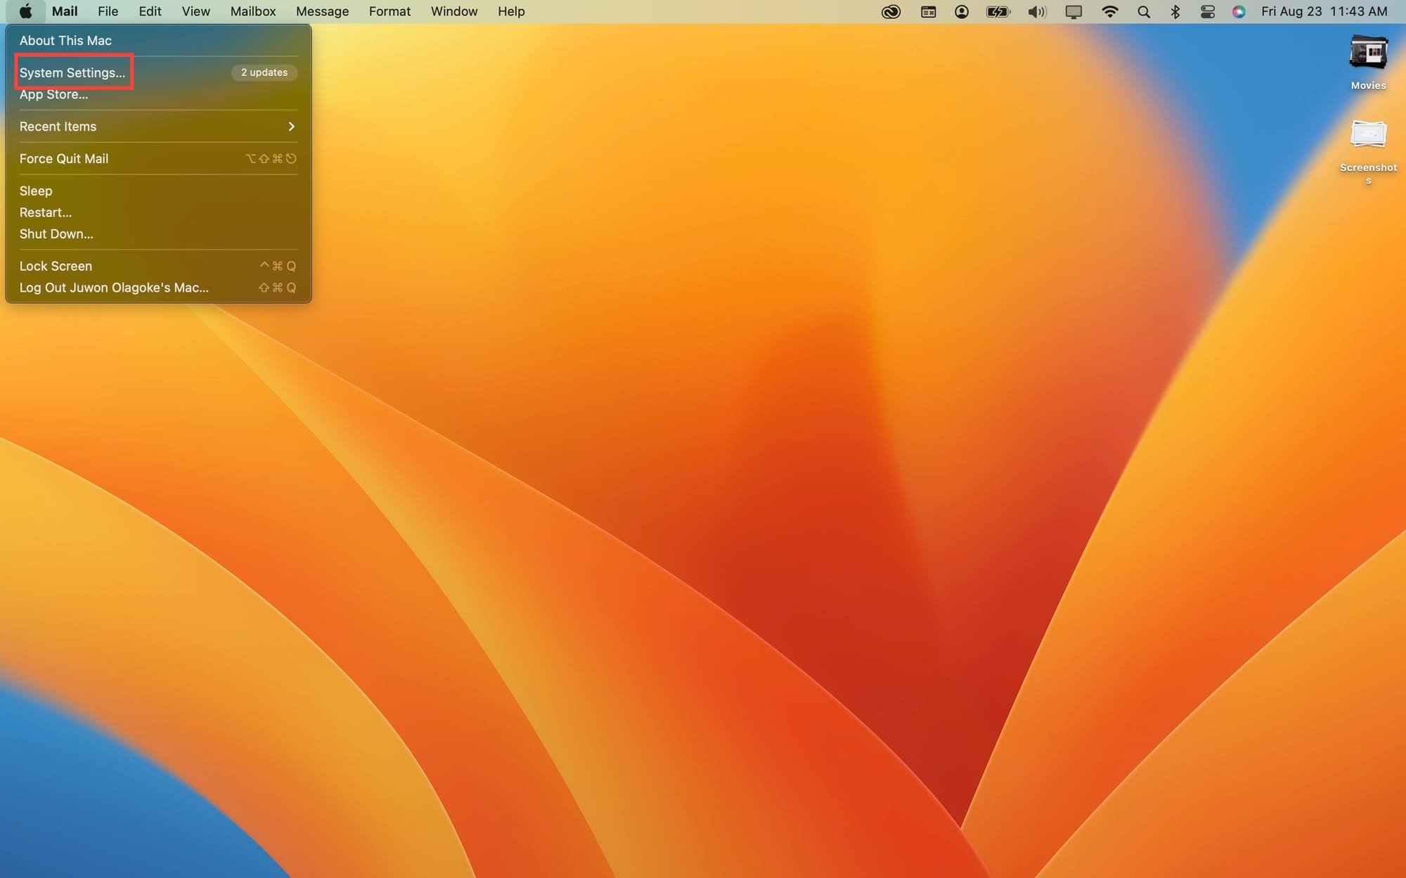Click the Creative Cloud menu bar icon
The height and width of the screenshot is (878, 1406).
click(x=891, y=11)
